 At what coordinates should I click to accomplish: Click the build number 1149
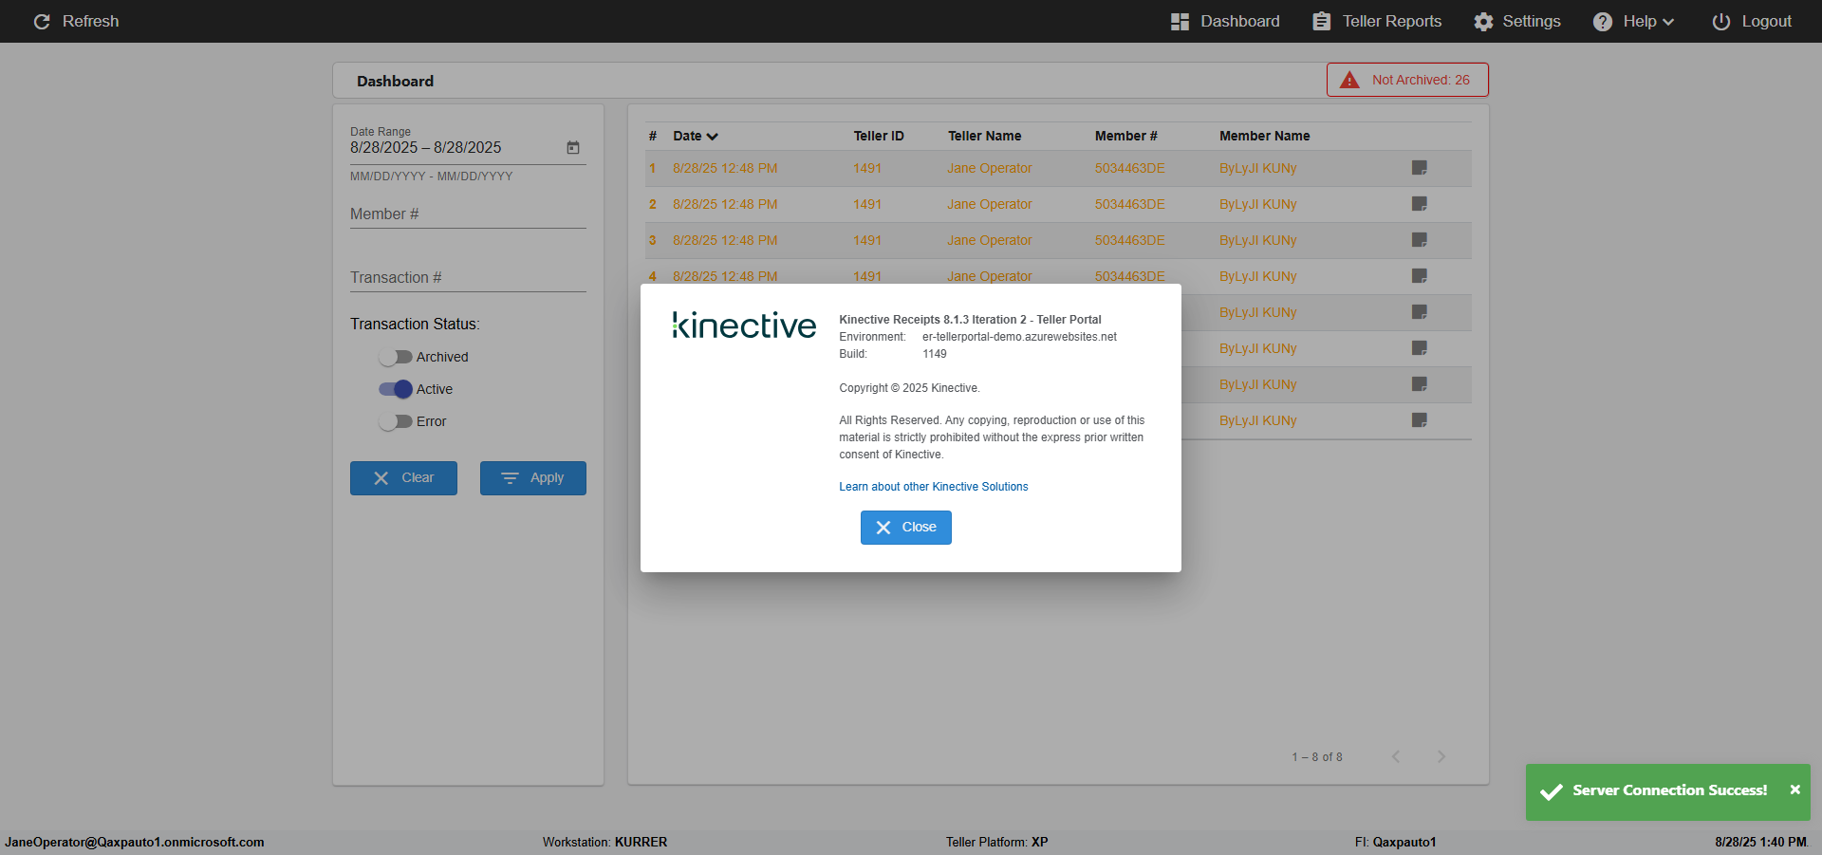935,354
